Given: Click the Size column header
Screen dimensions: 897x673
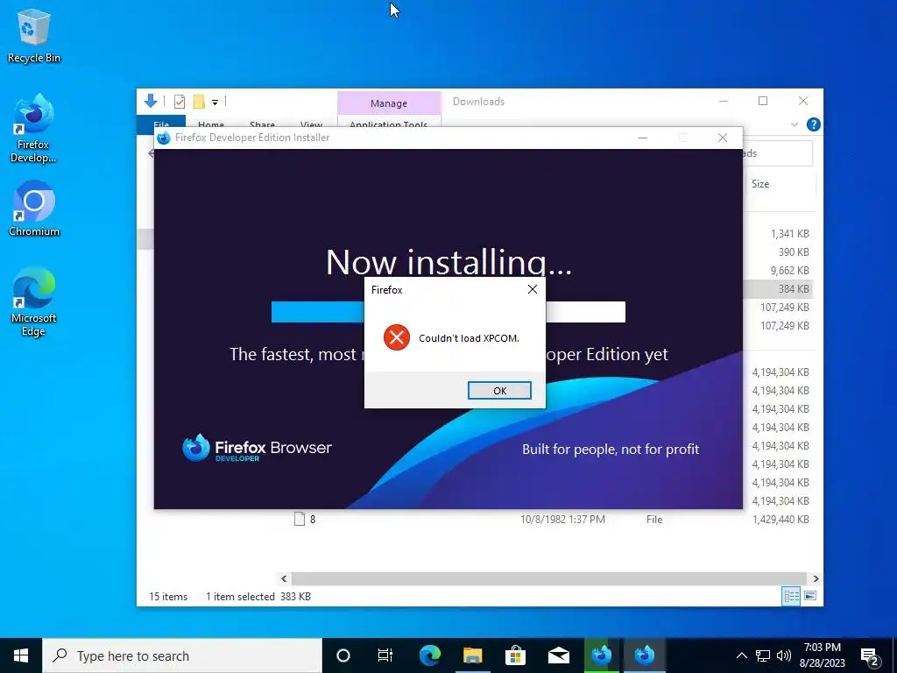Looking at the screenshot, I should pos(760,184).
